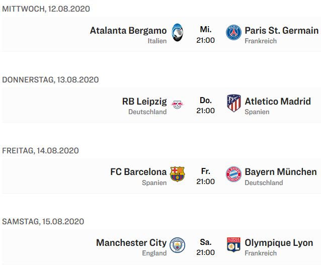321x265 pixels.
Task: Click FC Barcelona team name
Action: pos(138,172)
